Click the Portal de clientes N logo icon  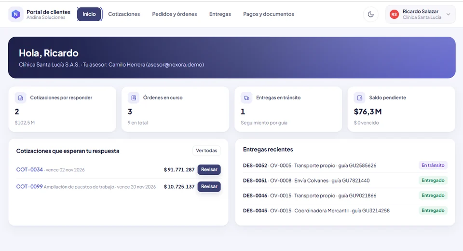click(x=15, y=14)
